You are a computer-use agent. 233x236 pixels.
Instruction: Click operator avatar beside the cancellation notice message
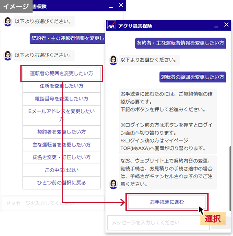pyautogui.click(x=113, y=184)
